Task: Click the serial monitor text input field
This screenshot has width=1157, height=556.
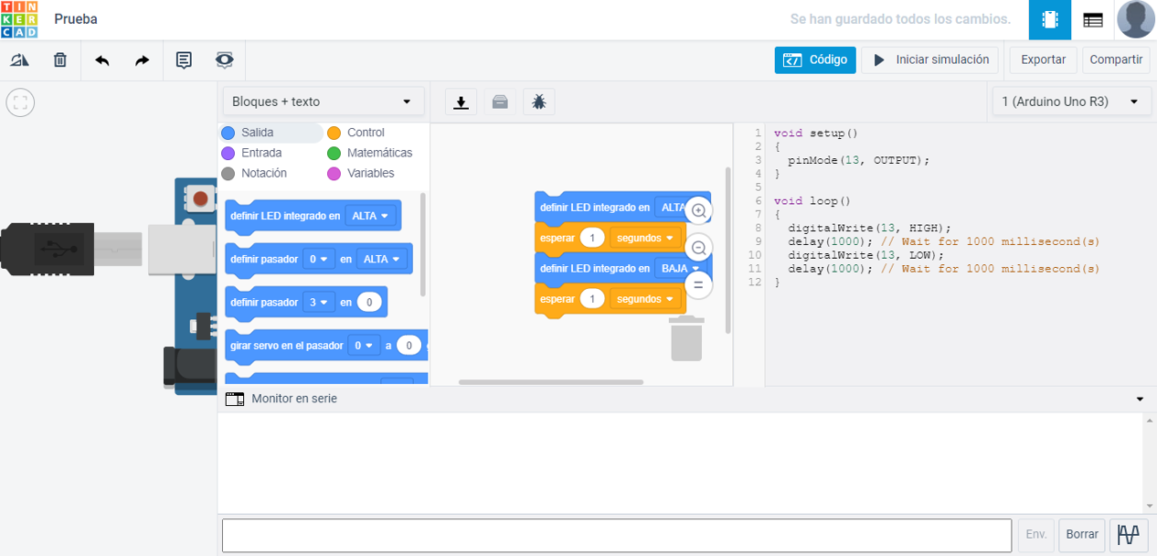Action: [x=616, y=535]
